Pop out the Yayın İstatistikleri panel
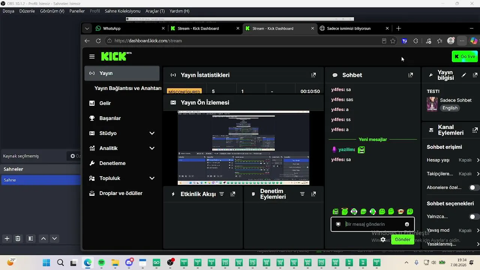This screenshot has width=480, height=270. 313,75
